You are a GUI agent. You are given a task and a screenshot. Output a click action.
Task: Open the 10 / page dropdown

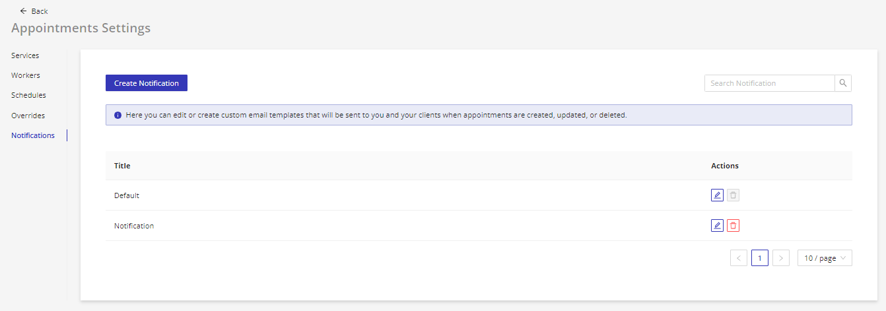[x=825, y=258]
